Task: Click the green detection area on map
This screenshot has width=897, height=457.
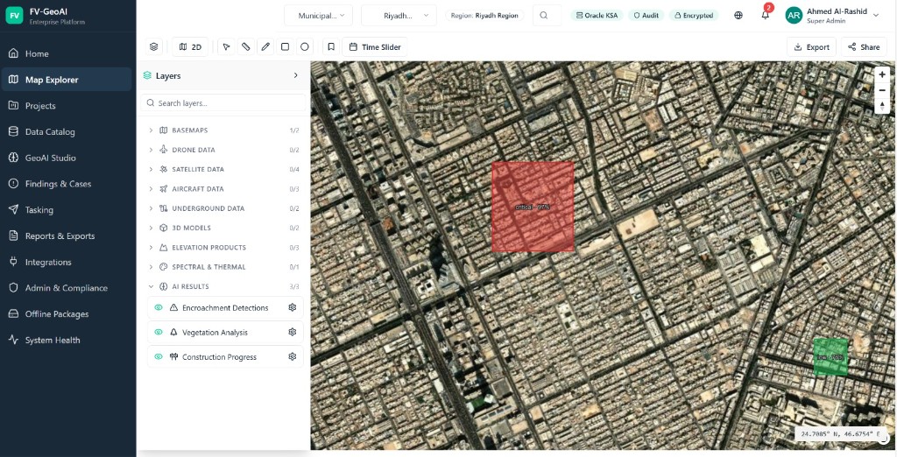Action: pyautogui.click(x=830, y=357)
